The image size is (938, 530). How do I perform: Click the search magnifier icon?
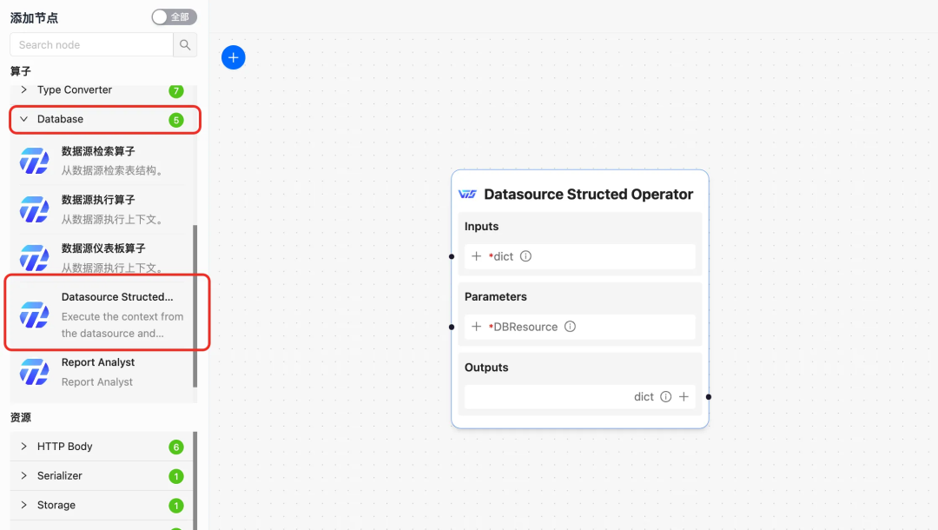[x=185, y=45]
